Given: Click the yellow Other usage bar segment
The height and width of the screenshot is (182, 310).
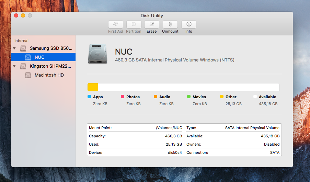Looking at the screenshot, I should [93, 87].
